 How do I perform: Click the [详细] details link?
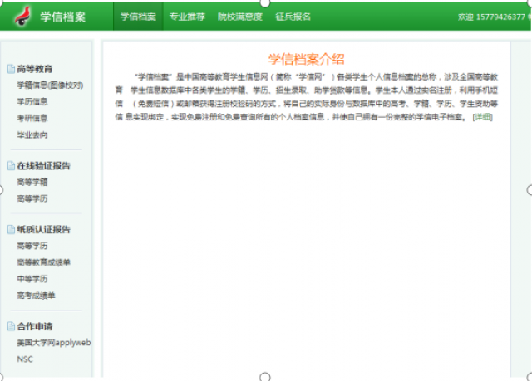482,117
